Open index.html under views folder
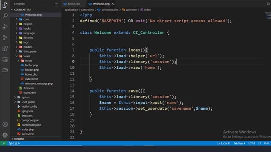271x152 pixels. [31, 79]
